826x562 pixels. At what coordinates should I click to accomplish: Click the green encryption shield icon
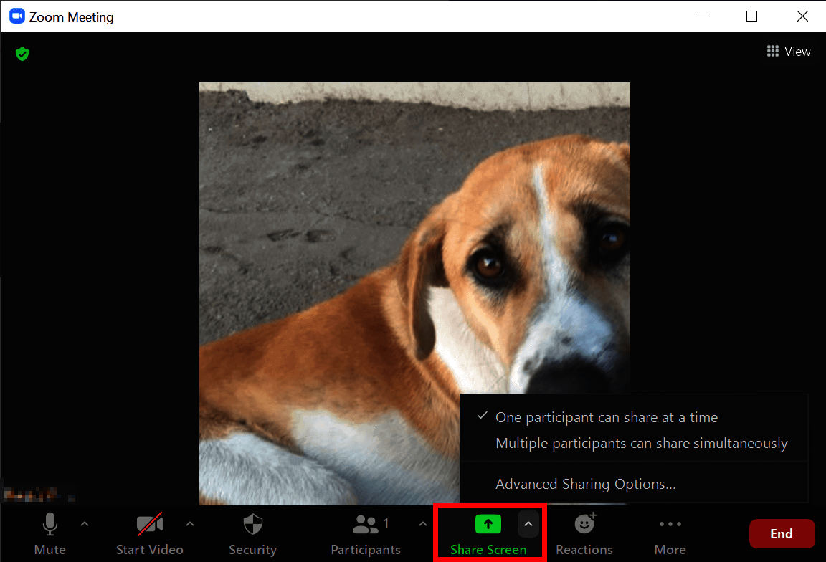point(22,54)
